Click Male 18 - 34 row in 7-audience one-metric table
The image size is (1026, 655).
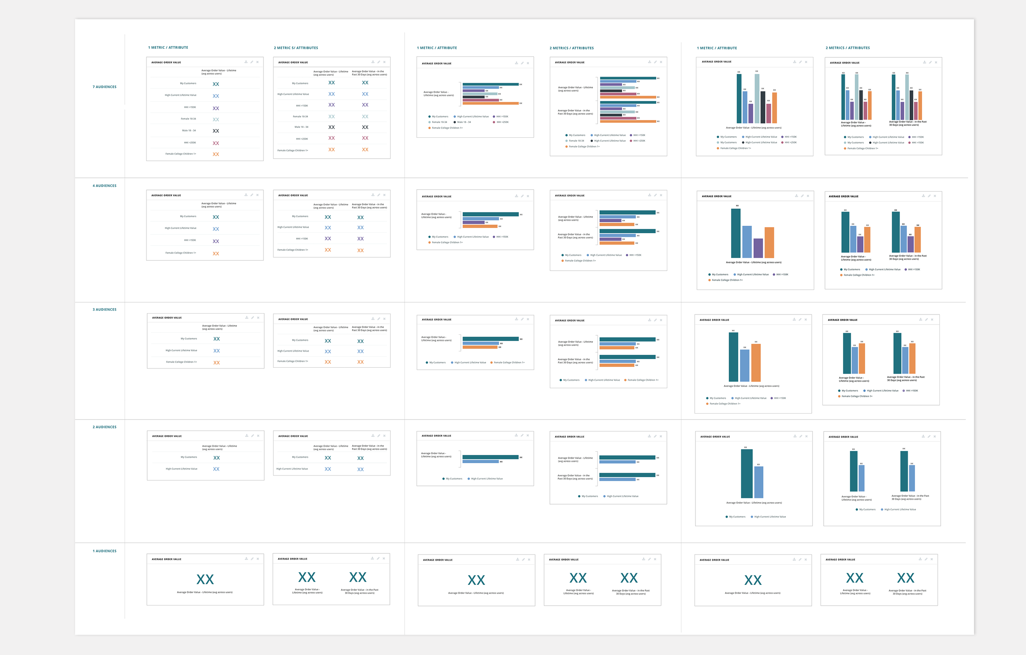pyautogui.click(x=205, y=131)
